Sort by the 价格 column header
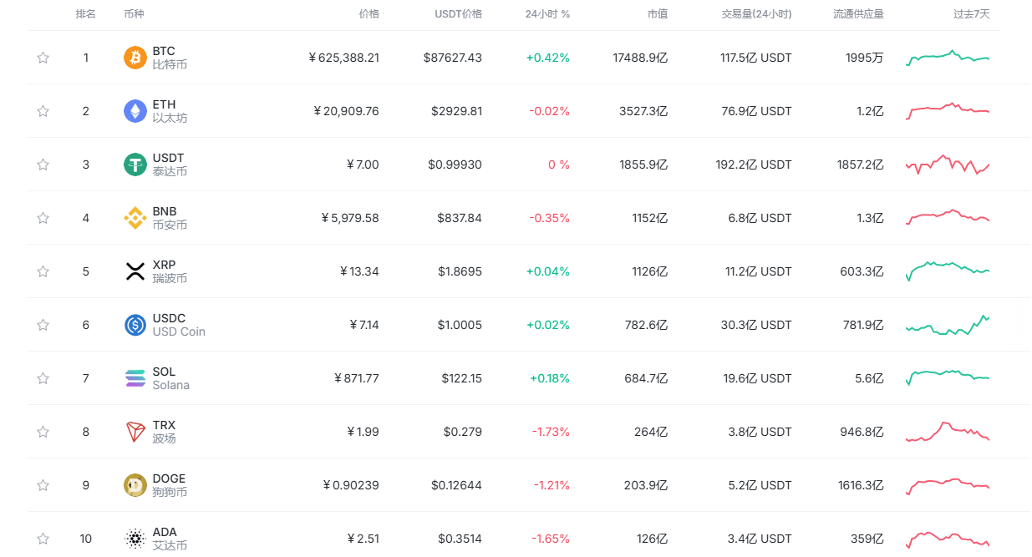Screen dimensions: 1032x557 coord(369,14)
